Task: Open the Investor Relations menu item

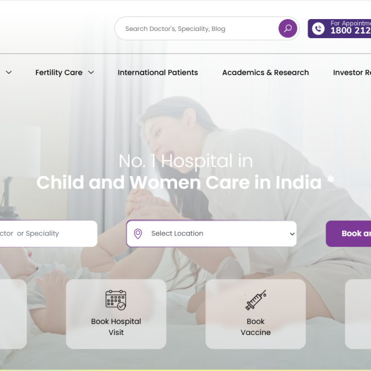Action: point(352,73)
